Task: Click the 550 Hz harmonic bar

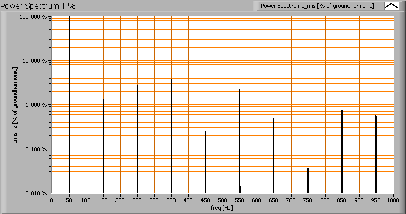Action: click(240, 141)
